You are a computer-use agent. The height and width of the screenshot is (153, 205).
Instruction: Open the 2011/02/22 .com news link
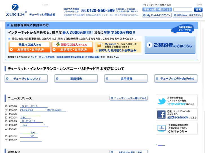(x=34, y=125)
